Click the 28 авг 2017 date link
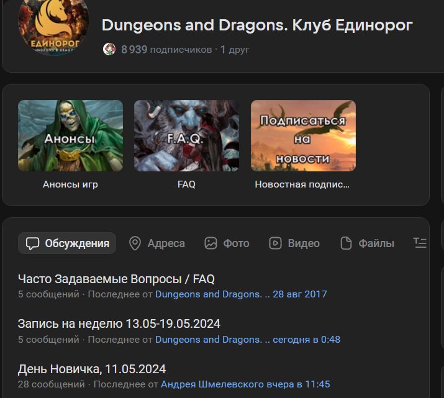The image size is (444, 398). pos(299,294)
